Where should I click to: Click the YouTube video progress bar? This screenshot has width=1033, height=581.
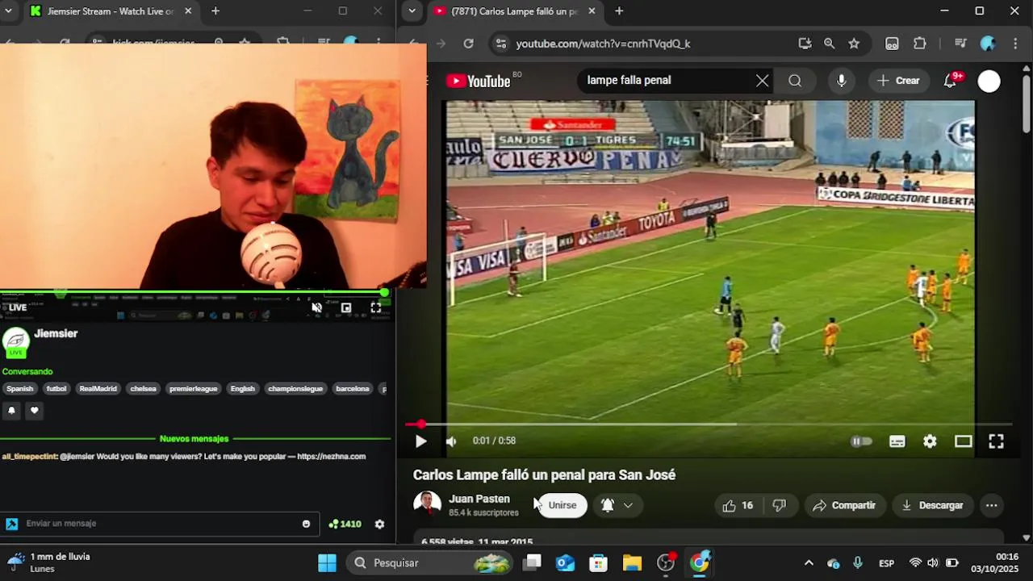tap(709, 424)
